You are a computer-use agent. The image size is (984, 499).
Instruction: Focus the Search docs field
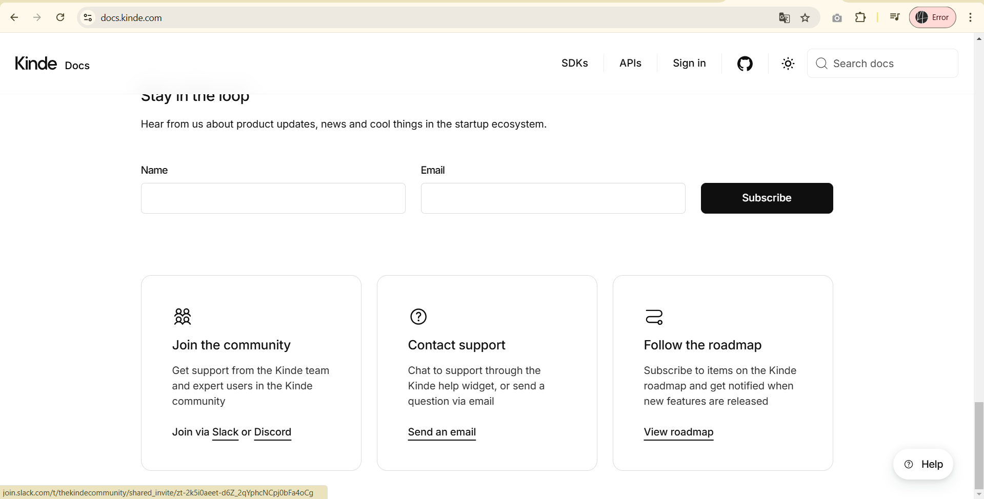point(882,64)
